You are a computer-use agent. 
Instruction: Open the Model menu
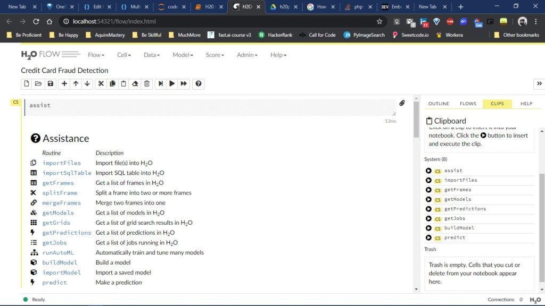tap(183, 55)
